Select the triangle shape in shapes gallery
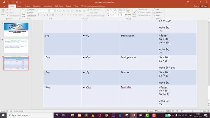The image size is (210, 118). pos(108,13)
